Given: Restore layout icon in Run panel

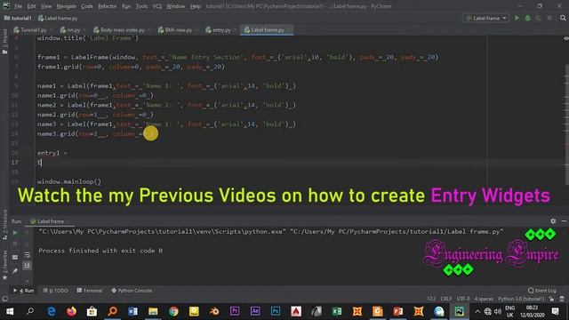Looking at the screenshot, I should [15, 257].
